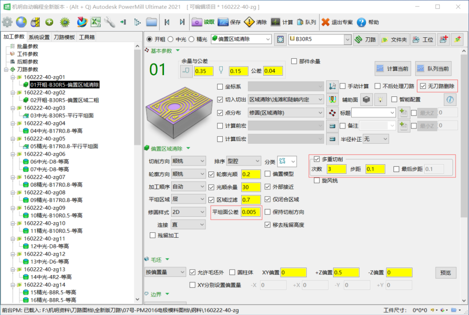Expand the 半径补正 dropdown

376,139
